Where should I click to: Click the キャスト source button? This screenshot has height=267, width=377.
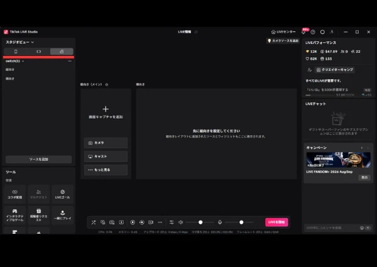click(x=106, y=156)
